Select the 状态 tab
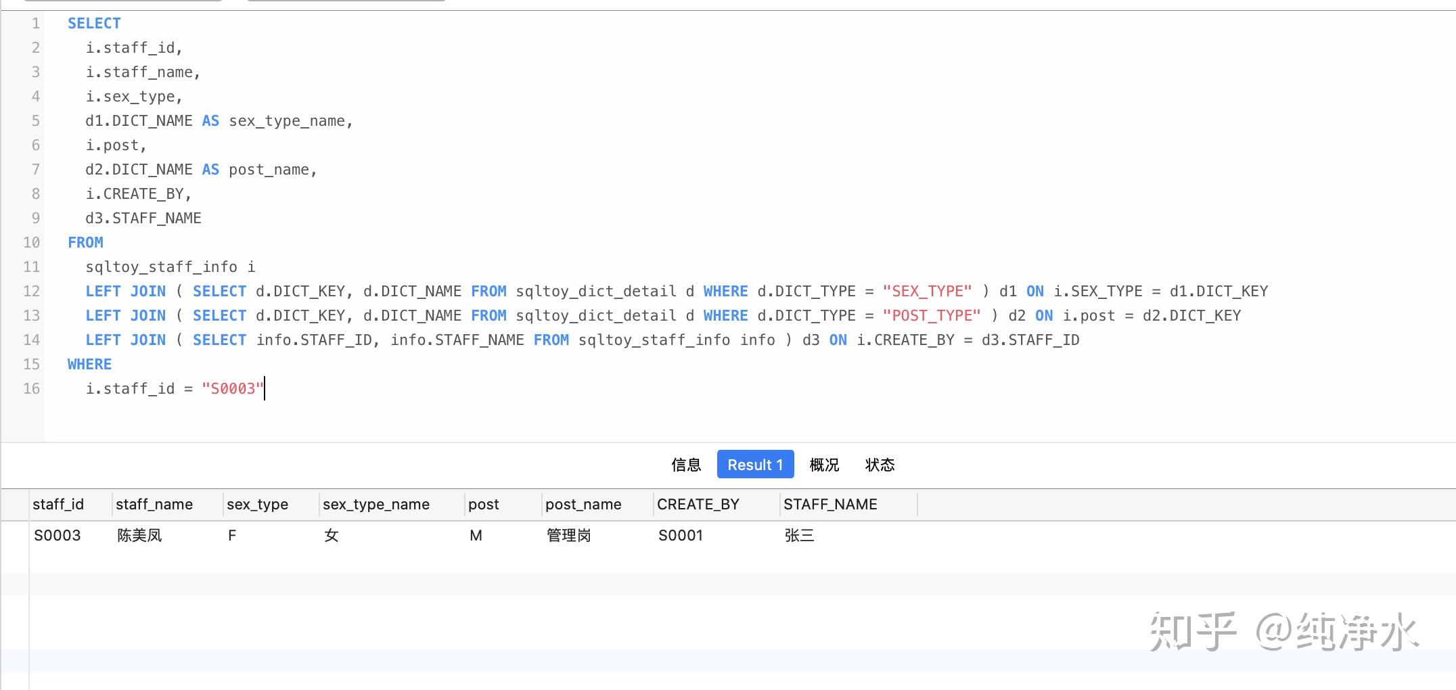 tap(881, 465)
